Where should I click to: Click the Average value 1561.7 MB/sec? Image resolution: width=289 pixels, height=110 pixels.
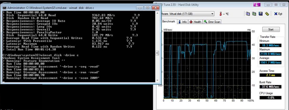click(x=270, y=63)
